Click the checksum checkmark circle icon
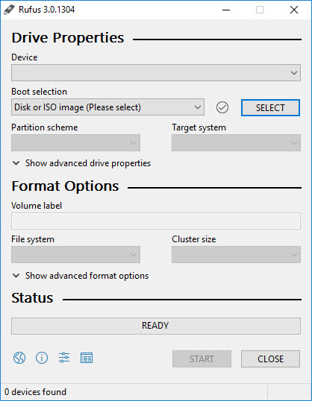The width and height of the screenshot is (312, 401). tap(222, 107)
